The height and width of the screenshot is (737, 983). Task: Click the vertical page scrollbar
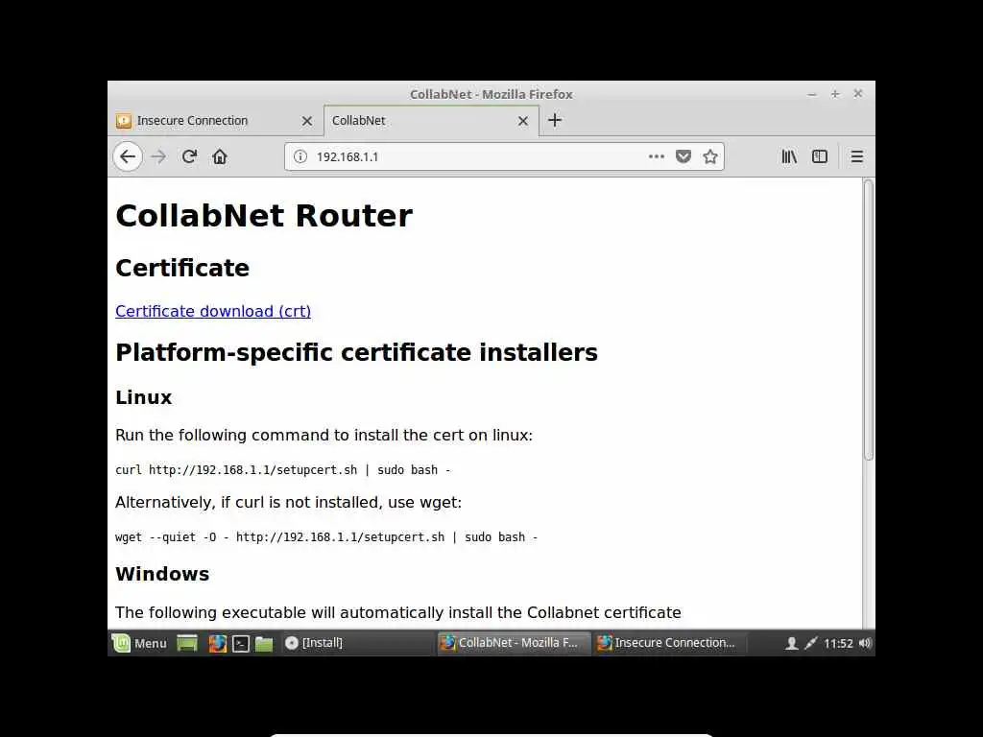868,320
